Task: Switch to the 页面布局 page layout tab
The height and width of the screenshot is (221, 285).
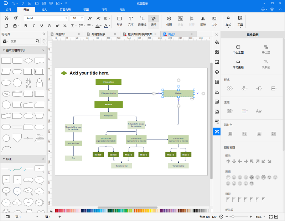Action: point(65,10)
